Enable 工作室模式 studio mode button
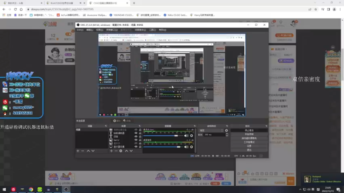This screenshot has width=344, height=193. tap(249, 142)
